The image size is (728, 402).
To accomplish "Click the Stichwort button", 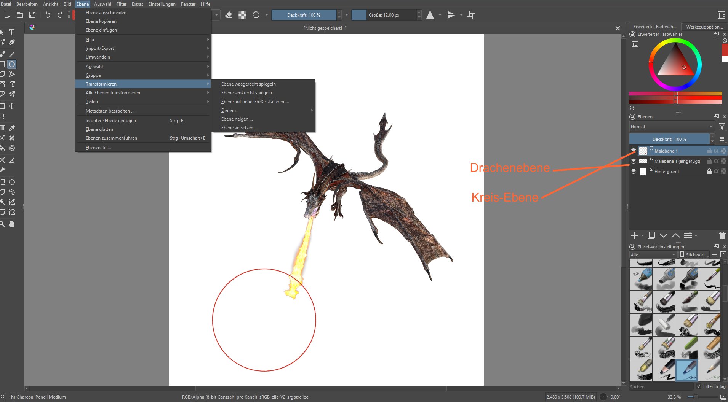I will coord(694,255).
